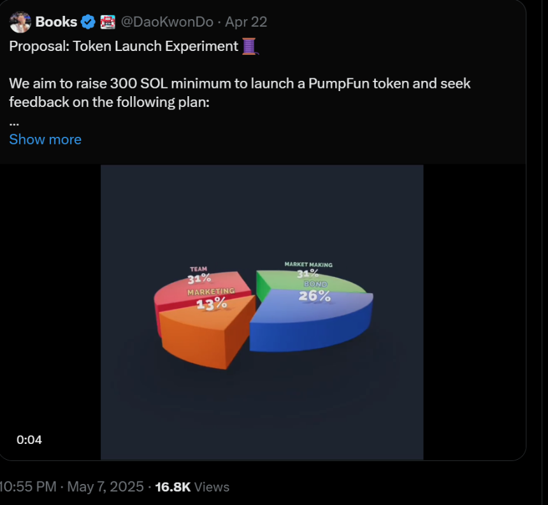
Task: Open the 10:55 PM May 7, 2025 timestamp
Action: (x=71, y=487)
